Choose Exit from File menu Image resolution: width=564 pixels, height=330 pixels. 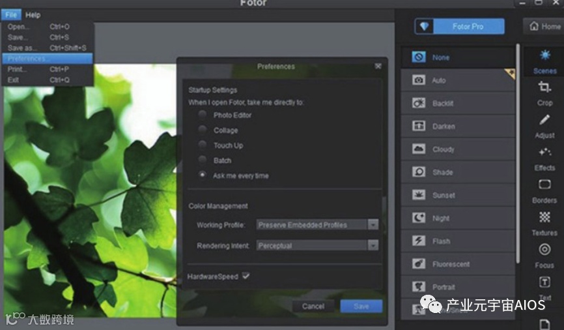coord(47,80)
